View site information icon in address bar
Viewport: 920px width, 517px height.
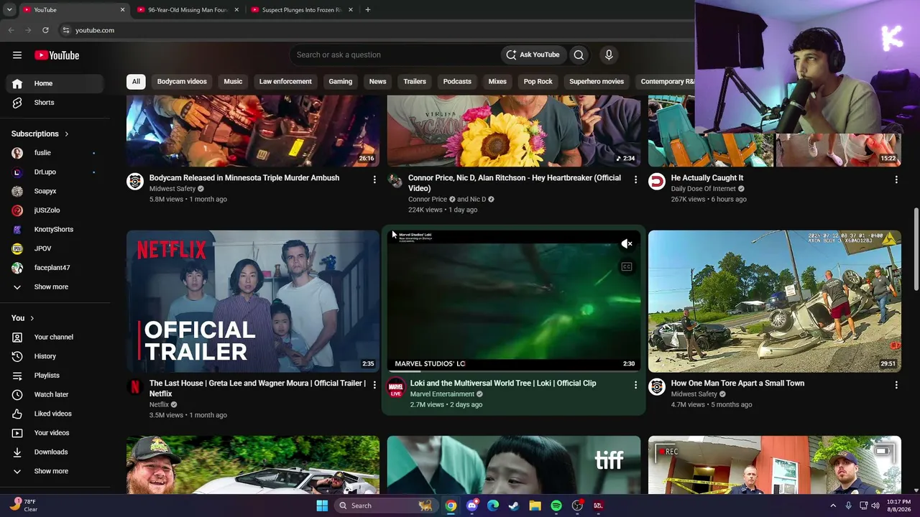click(x=65, y=30)
